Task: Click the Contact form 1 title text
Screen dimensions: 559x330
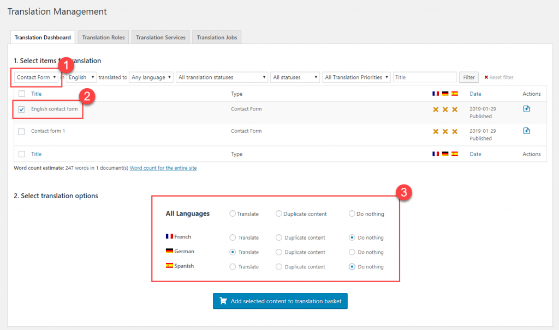Action: (x=48, y=131)
